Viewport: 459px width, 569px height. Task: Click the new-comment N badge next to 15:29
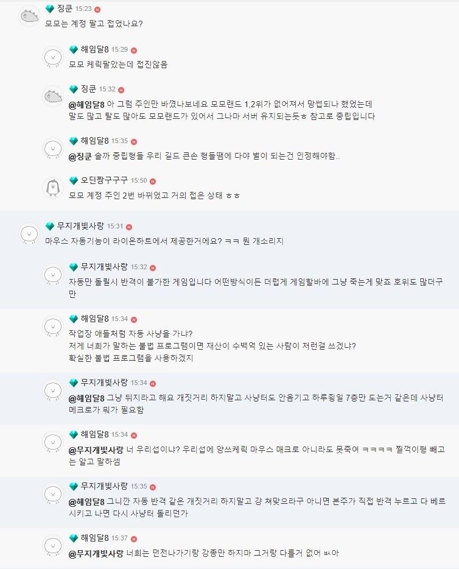(x=133, y=50)
